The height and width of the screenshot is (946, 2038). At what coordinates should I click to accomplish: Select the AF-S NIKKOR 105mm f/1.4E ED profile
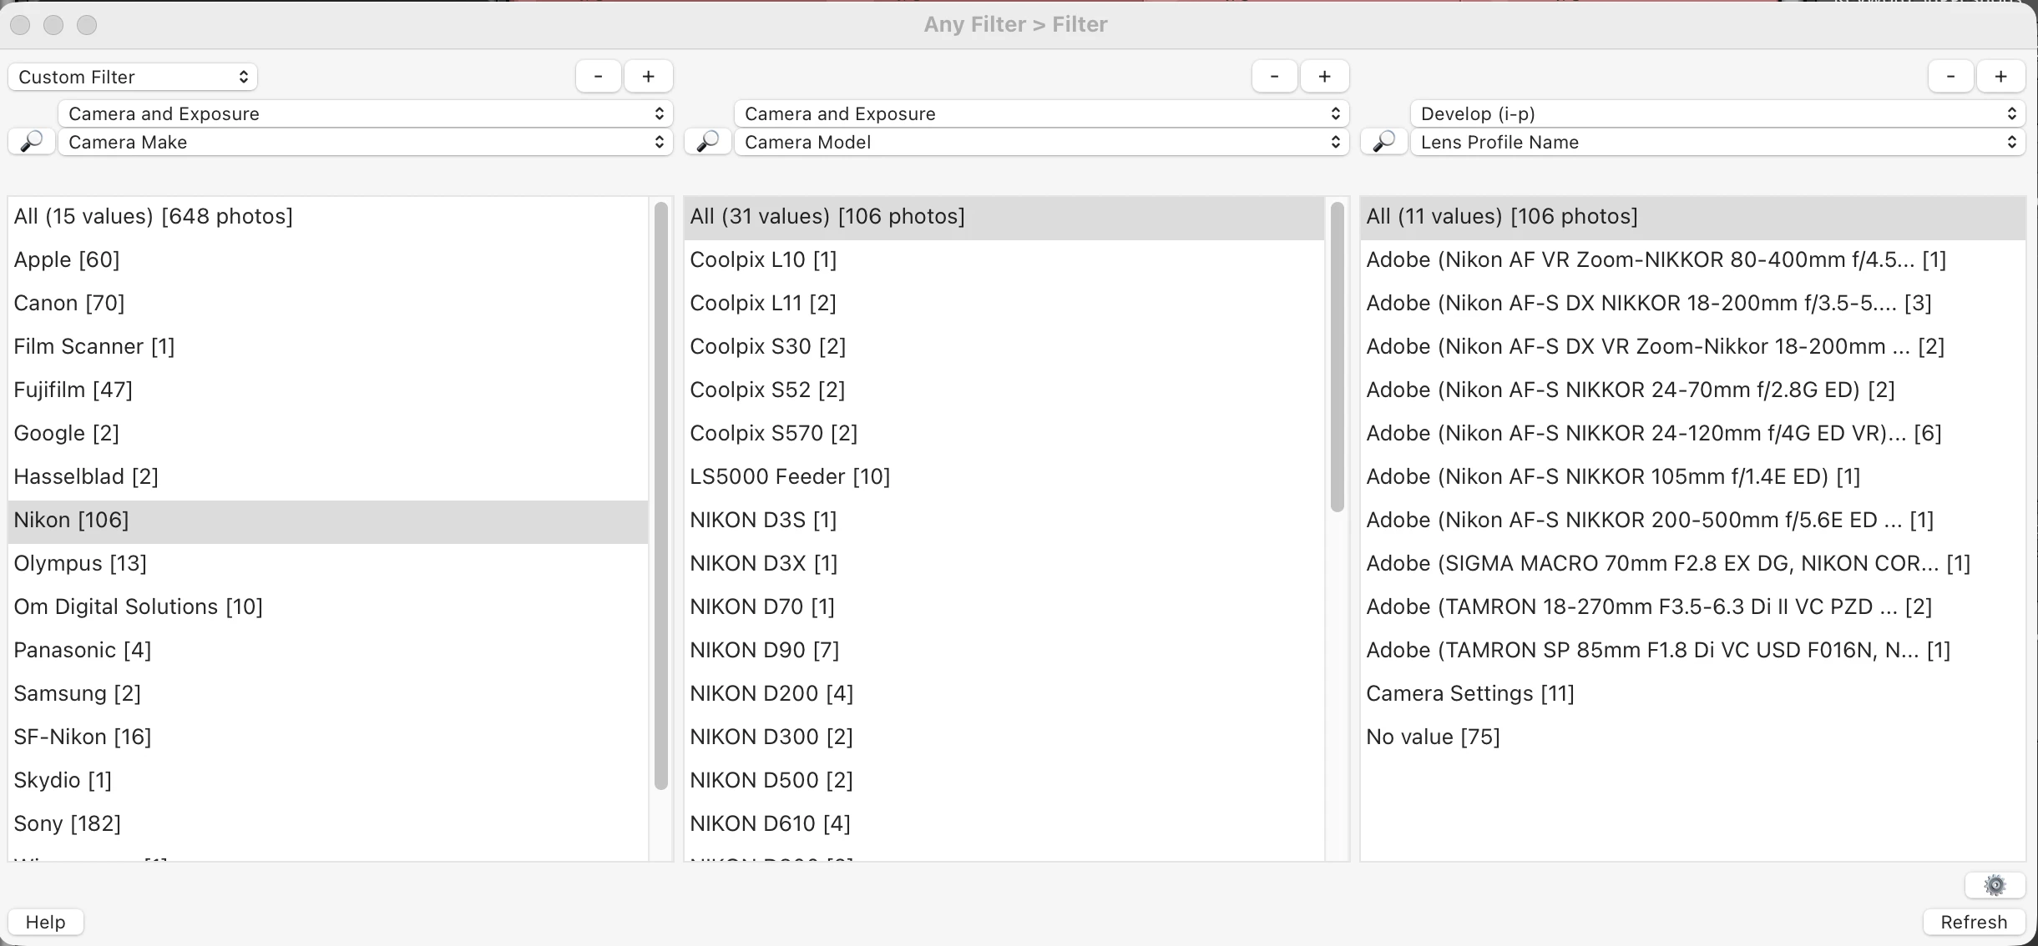[1693, 477]
